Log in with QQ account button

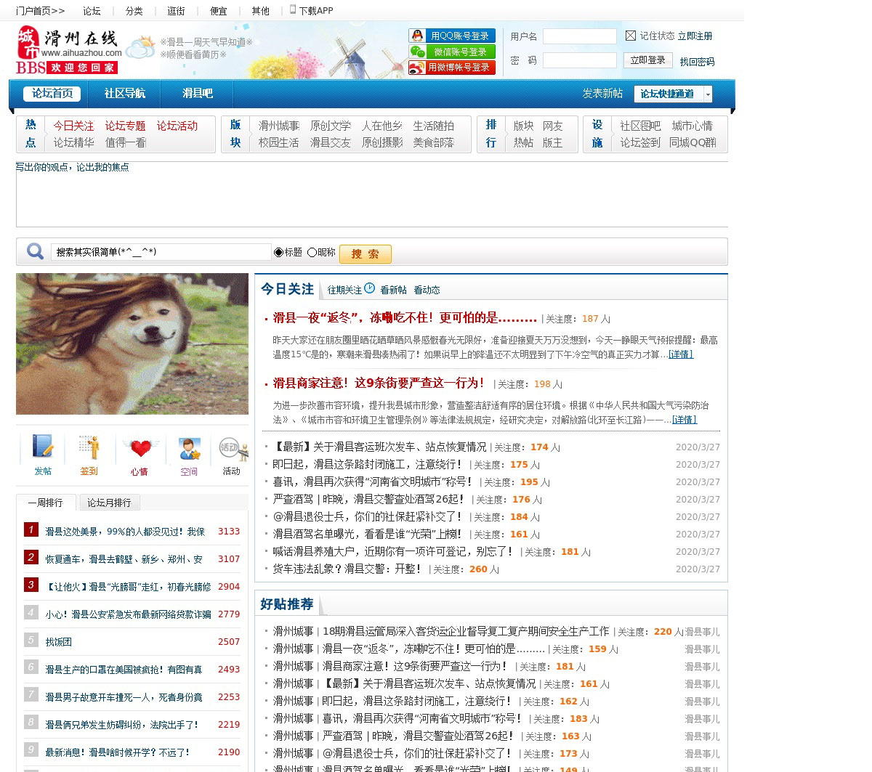click(452, 36)
